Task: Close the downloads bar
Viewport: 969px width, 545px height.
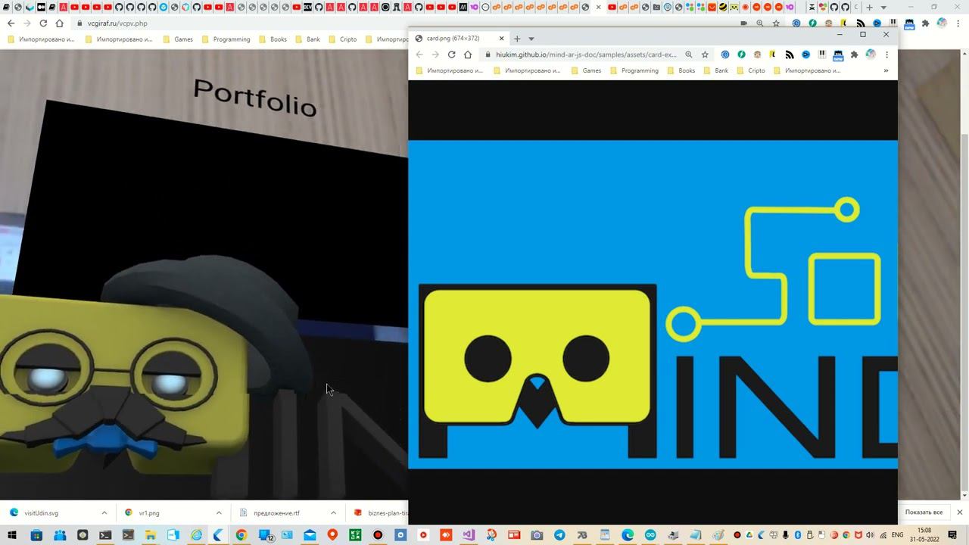Action: point(959,512)
